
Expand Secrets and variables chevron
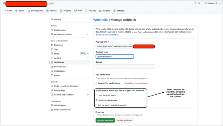[x=88, y=95]
